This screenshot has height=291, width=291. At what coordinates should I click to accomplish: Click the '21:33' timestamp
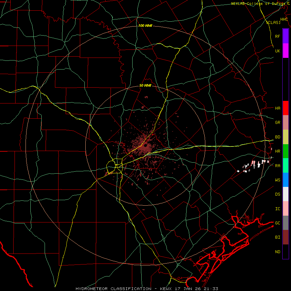tap(210, 289)
